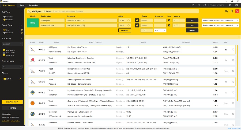241x130 pixels.
Task: Click the Refresh odds button
Action: [x=125, y=30]
